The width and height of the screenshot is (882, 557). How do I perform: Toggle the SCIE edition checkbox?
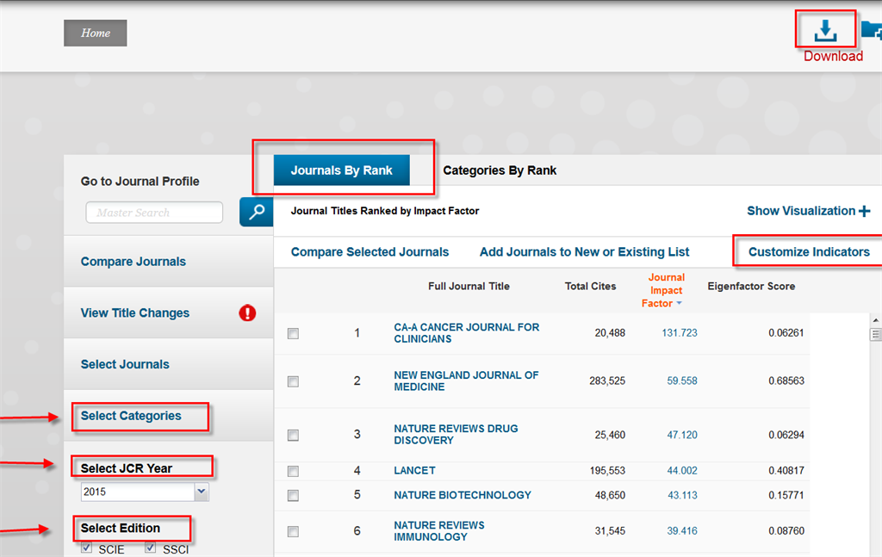tap(86, 548)
